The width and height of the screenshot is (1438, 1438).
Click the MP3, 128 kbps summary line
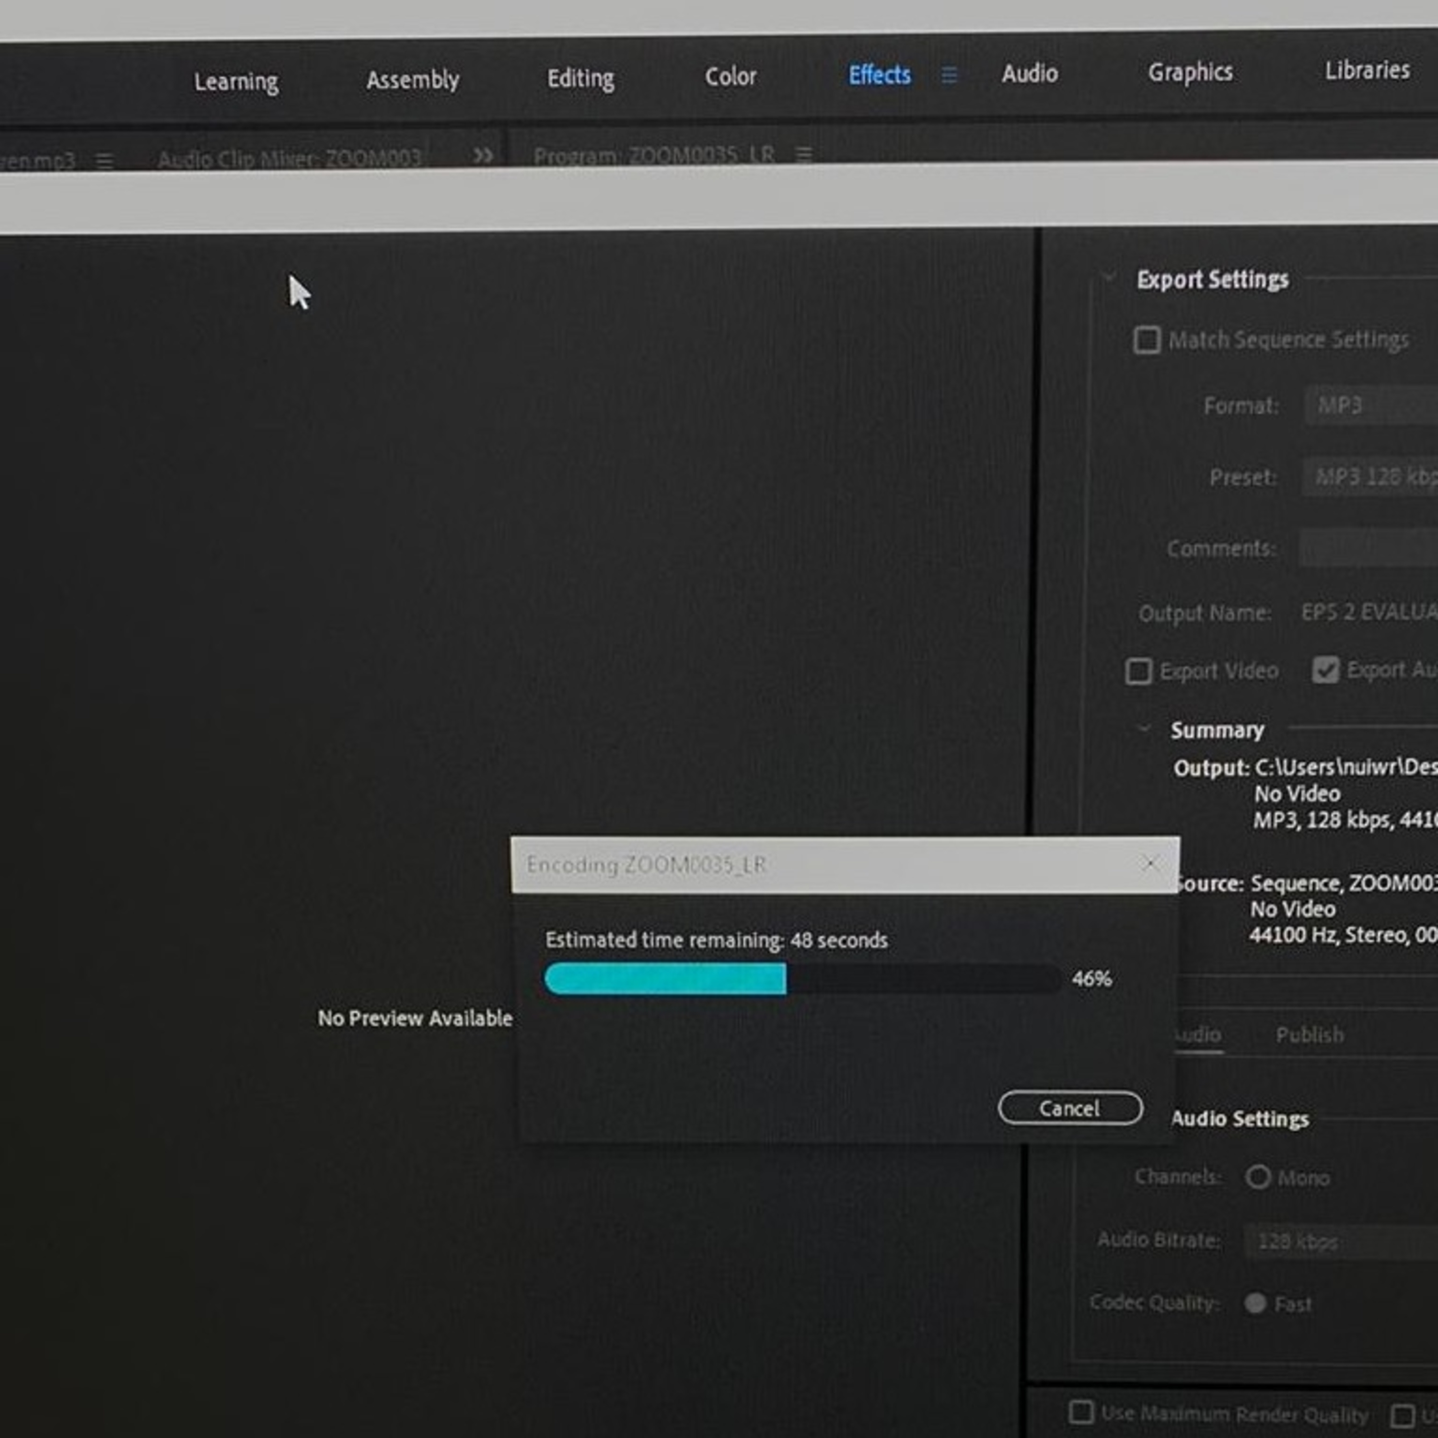coord(1345,820)
